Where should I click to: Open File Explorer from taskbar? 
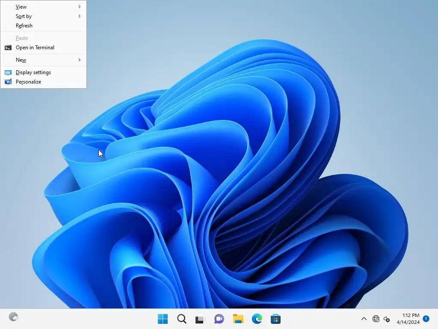(238, 319)
